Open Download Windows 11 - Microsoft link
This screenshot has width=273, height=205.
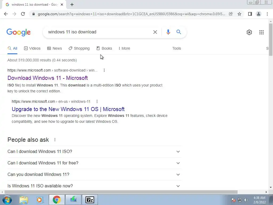pyautogui.click(x=47, y=78)
